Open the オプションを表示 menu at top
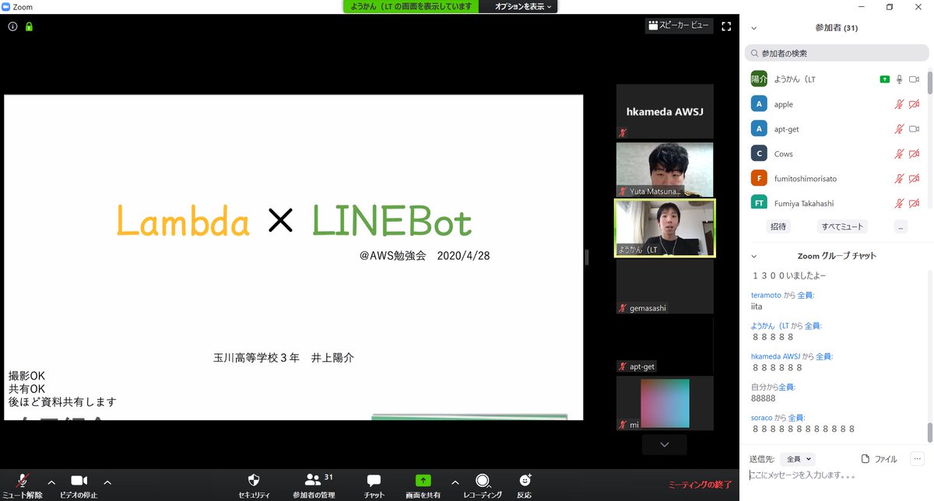The width and height of the screenshot is (934, 501). tap(518, 6)
